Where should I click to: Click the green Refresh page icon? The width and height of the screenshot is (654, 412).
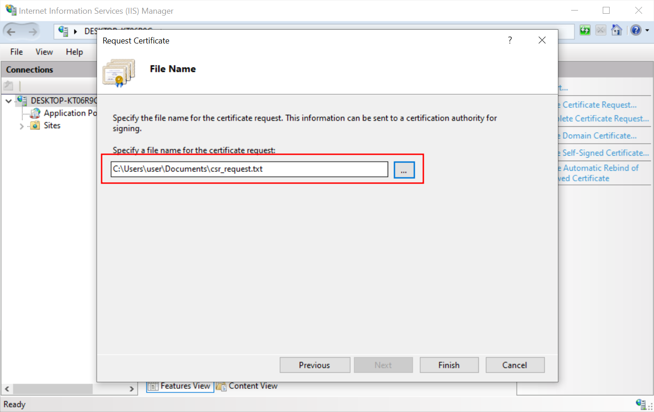[x=585, y=30]
